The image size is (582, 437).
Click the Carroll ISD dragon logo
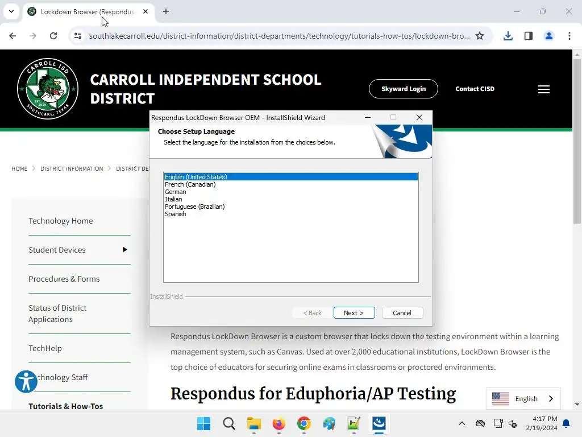tap(48, 88)
